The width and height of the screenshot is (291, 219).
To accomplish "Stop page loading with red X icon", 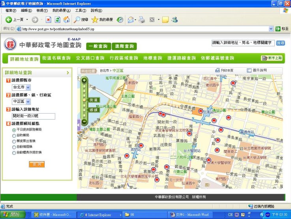I will pos(49,19).
